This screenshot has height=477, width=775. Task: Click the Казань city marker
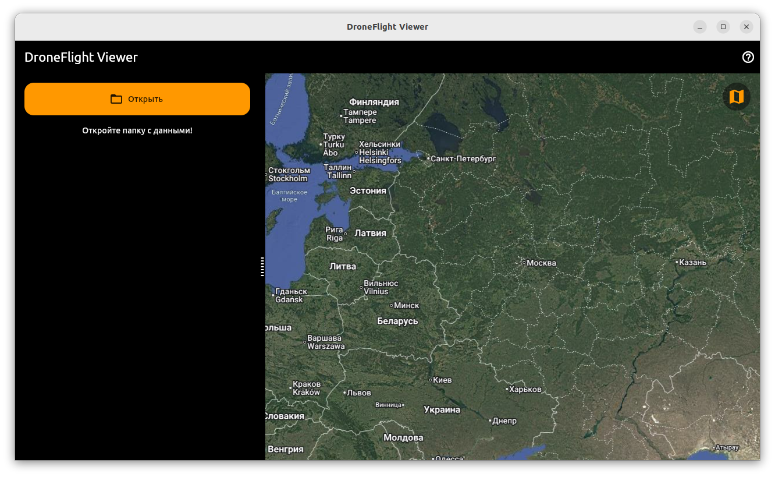[x=677, y=262]
